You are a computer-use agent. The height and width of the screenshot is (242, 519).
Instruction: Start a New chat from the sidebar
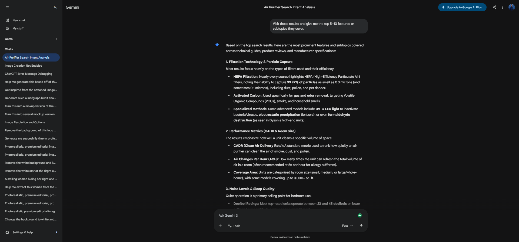[18, 20]
